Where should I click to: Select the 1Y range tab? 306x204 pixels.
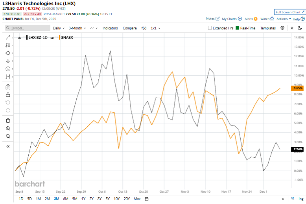[x=83, y=199]
